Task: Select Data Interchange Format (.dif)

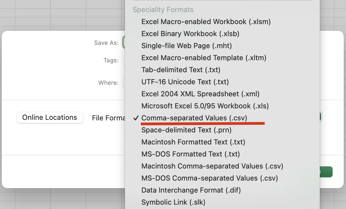Action: pyautogui.click(x=191, y=190)
